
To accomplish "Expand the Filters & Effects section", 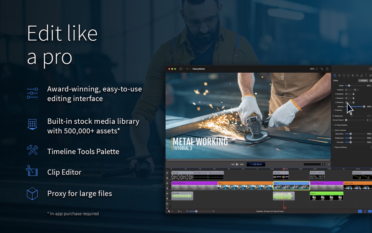I will pyautogui.click(x=333, y=147).
